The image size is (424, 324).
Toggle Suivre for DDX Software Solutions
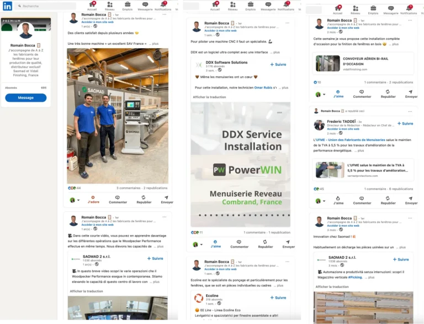click(278, 64)
